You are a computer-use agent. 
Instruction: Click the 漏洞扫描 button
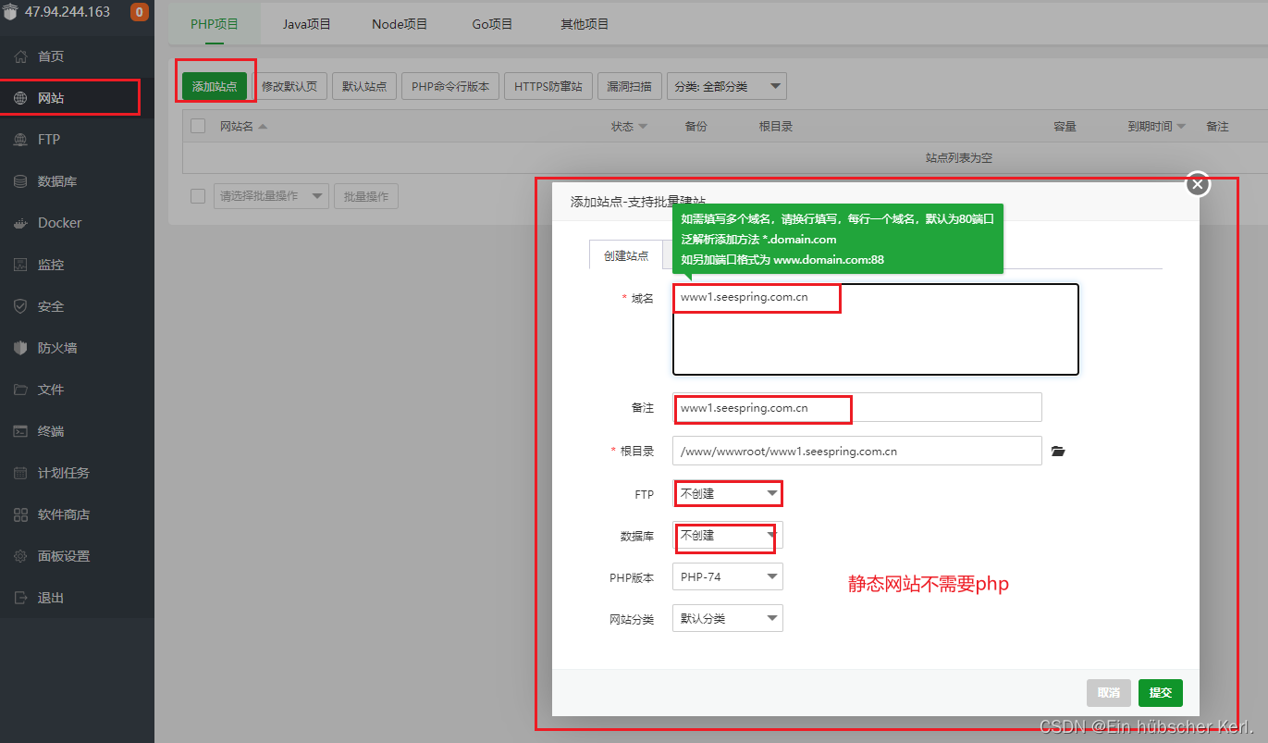point(630,86)
